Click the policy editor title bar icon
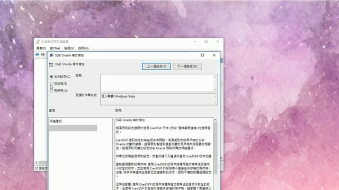 pos(38,41)
